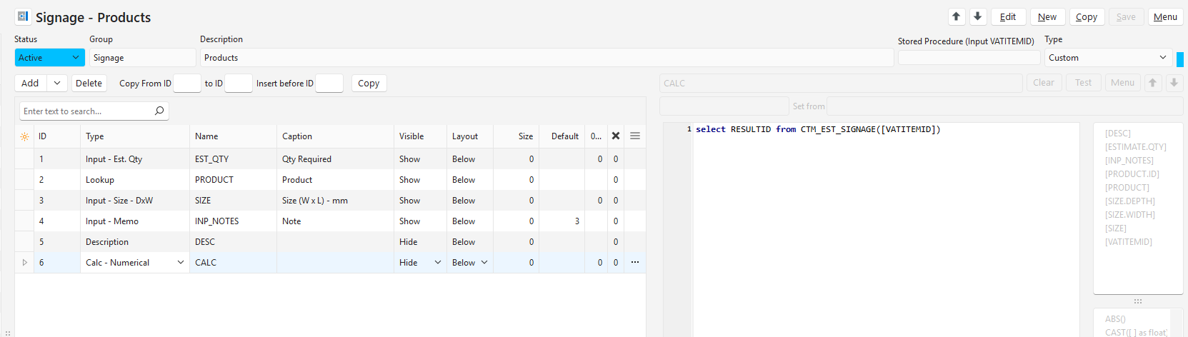The height and width of the screenshot is (337, 1188).
Task: Open the ellipsis on row 6
Action: coord(635,262)
